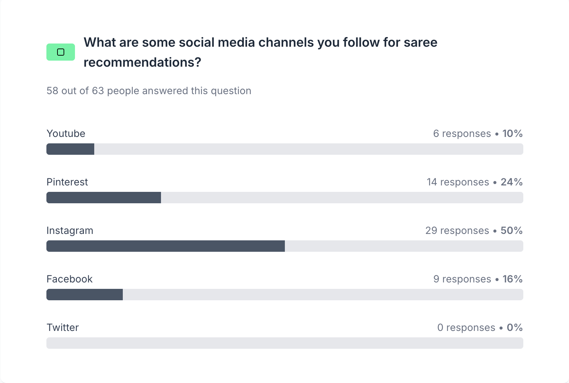Click the 16% figure for Facebook
The height and width of the screenshot is (383, 569).
(x=512, y=279)
